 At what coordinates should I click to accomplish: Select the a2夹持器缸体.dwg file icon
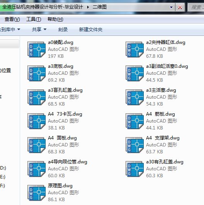coord(134,50)
